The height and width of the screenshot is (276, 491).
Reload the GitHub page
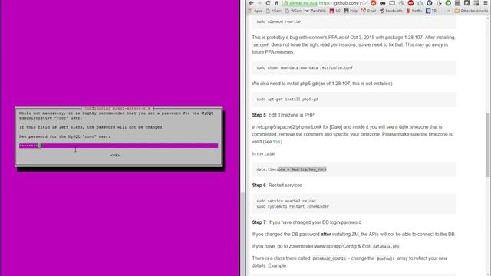268,3
